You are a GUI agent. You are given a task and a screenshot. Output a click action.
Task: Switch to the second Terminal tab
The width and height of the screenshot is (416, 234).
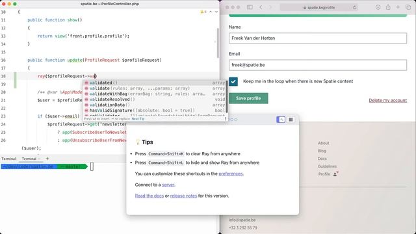click(x=29, y=159)
